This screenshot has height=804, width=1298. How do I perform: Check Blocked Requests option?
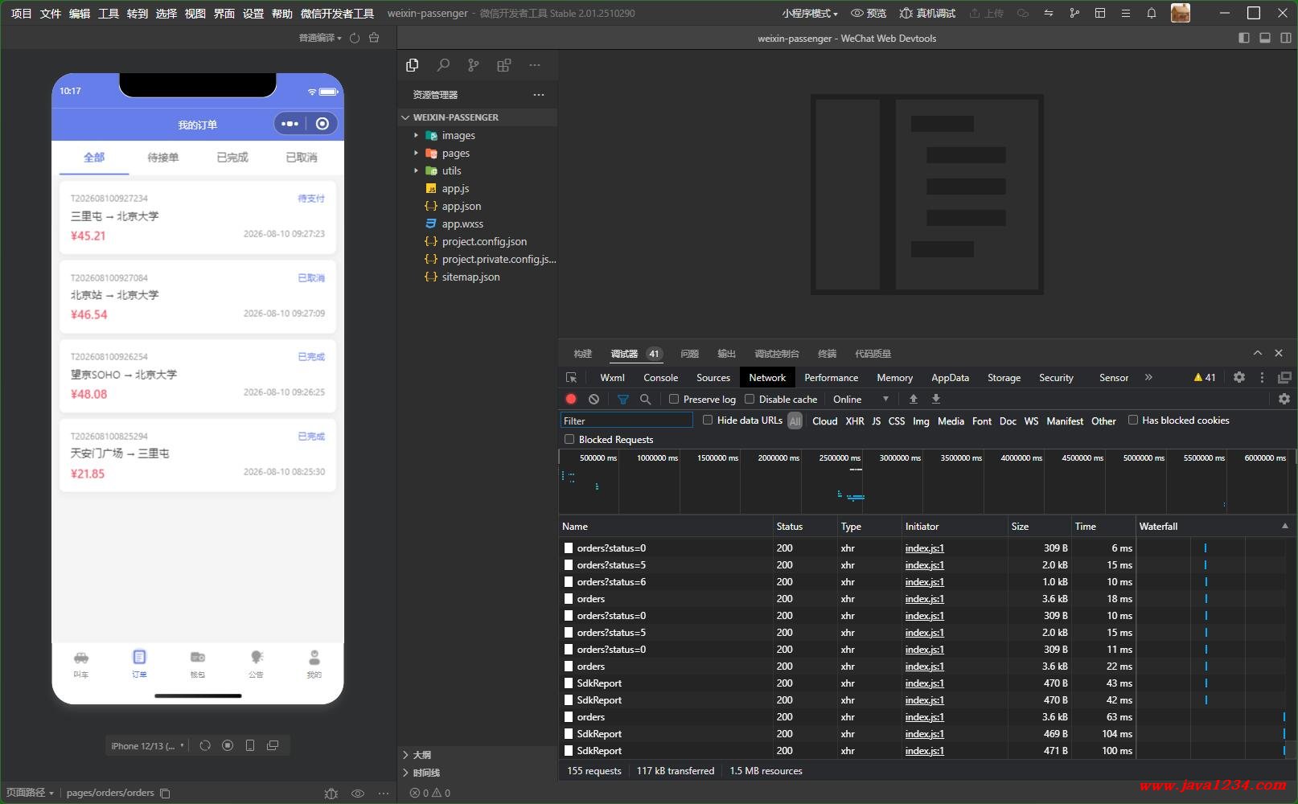569,439
